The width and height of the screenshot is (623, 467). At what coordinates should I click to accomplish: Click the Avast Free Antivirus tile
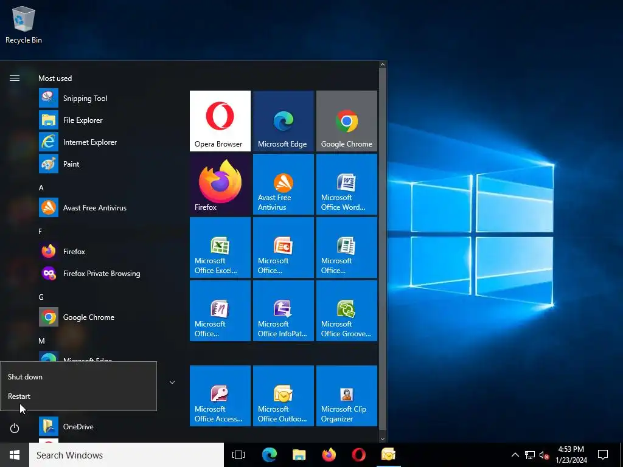(284, 184)
